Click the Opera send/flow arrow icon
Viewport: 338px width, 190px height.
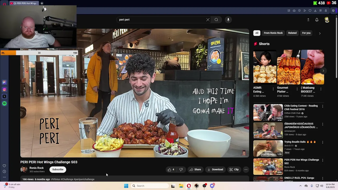pyautogui.click(x=305, y=11)
